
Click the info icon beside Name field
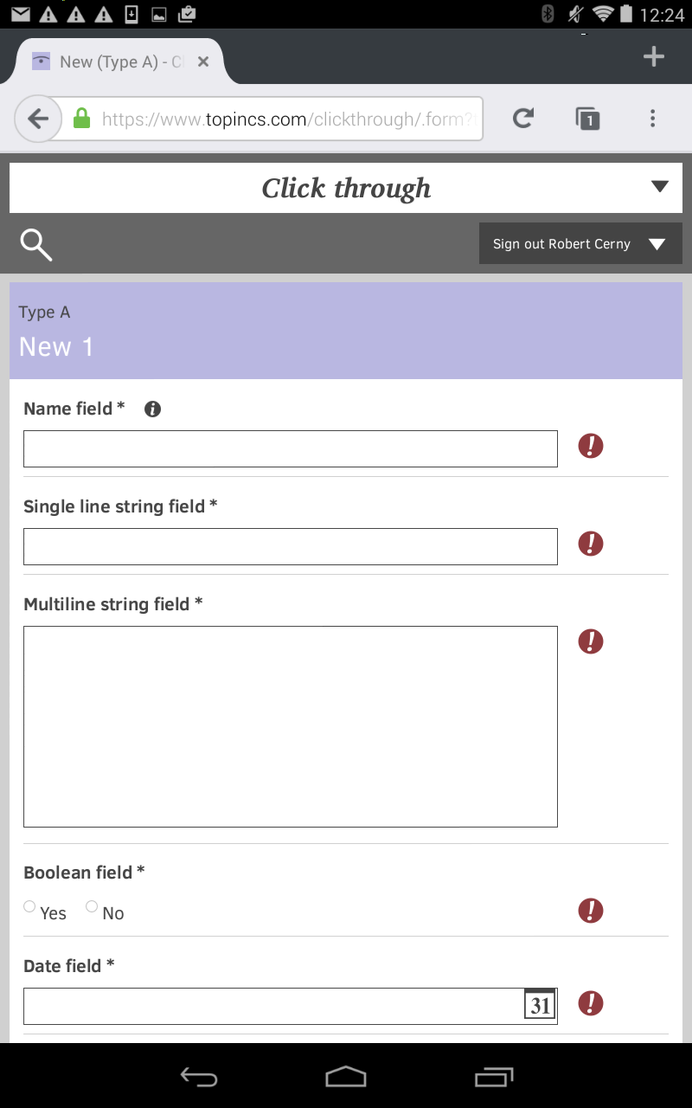tap(153, 409)
